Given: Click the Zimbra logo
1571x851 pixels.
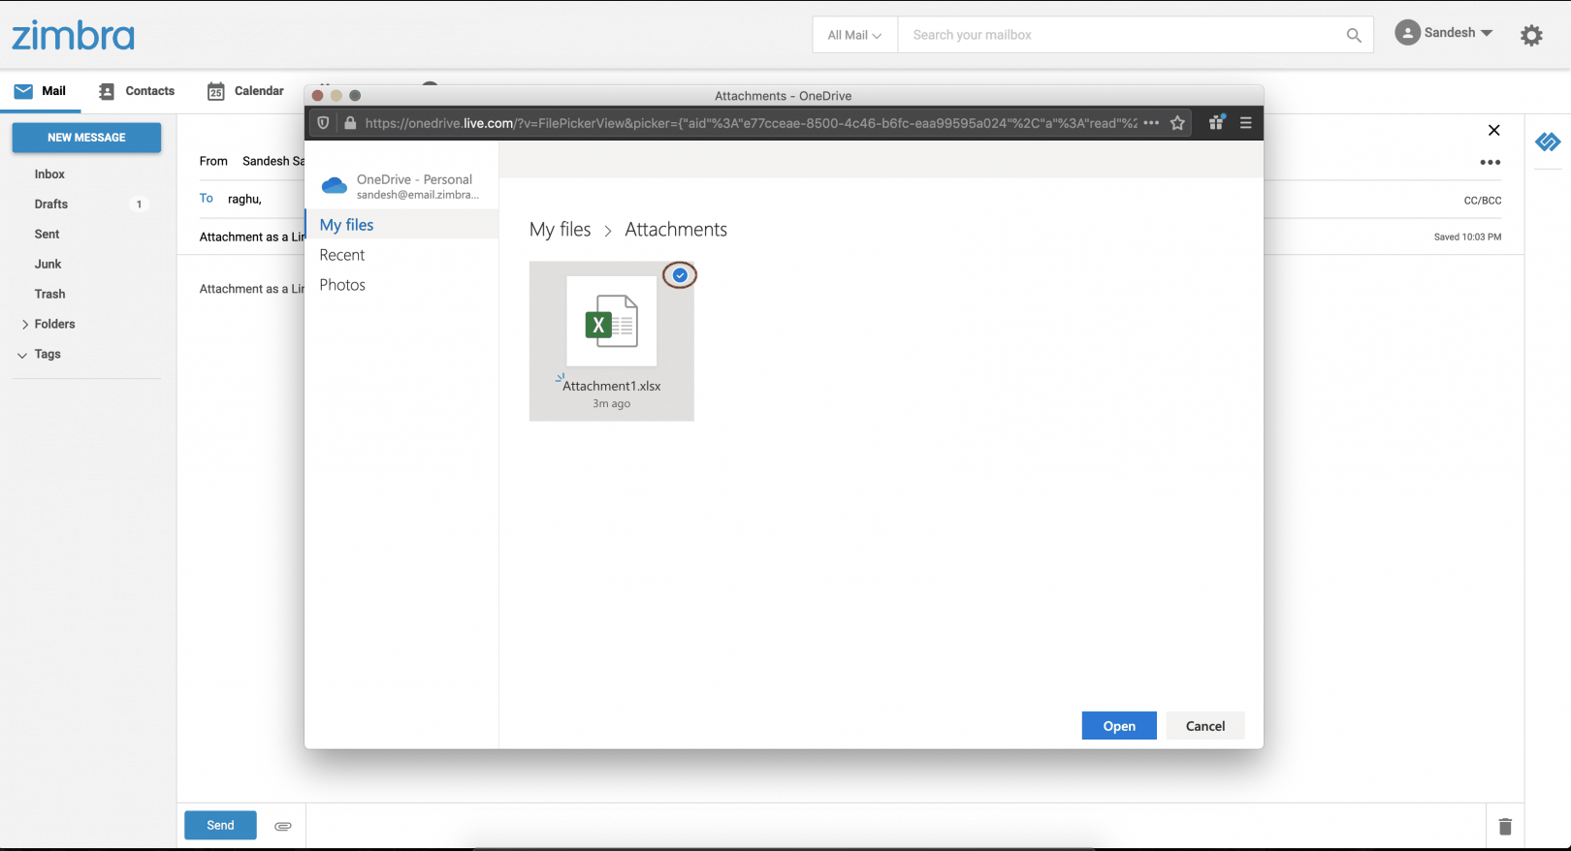Looking at the screenshot, I should click(x=73, y=36).
